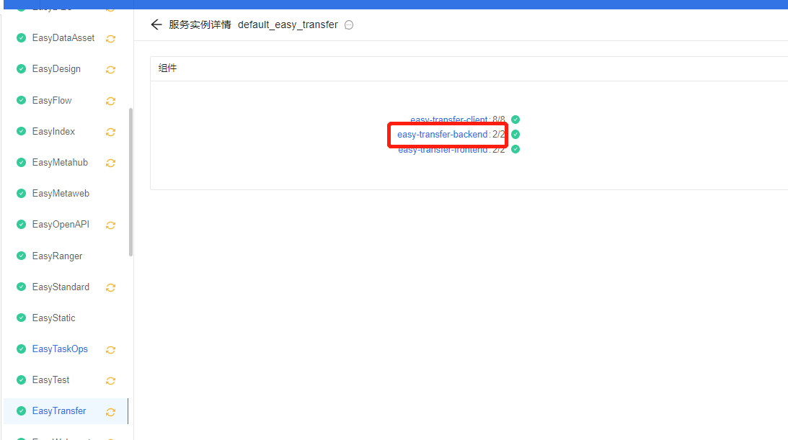Go to EasyStandard service
Screen dimensions: 788x440
pyautogui.click(x=61, y=287)
